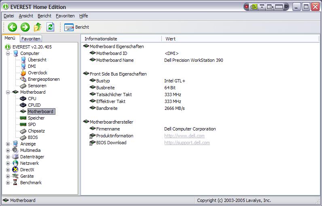This screenshot has height=206, width=322.
Task: Click the Chipsatz chip icon
Action: tap(23, 131)
